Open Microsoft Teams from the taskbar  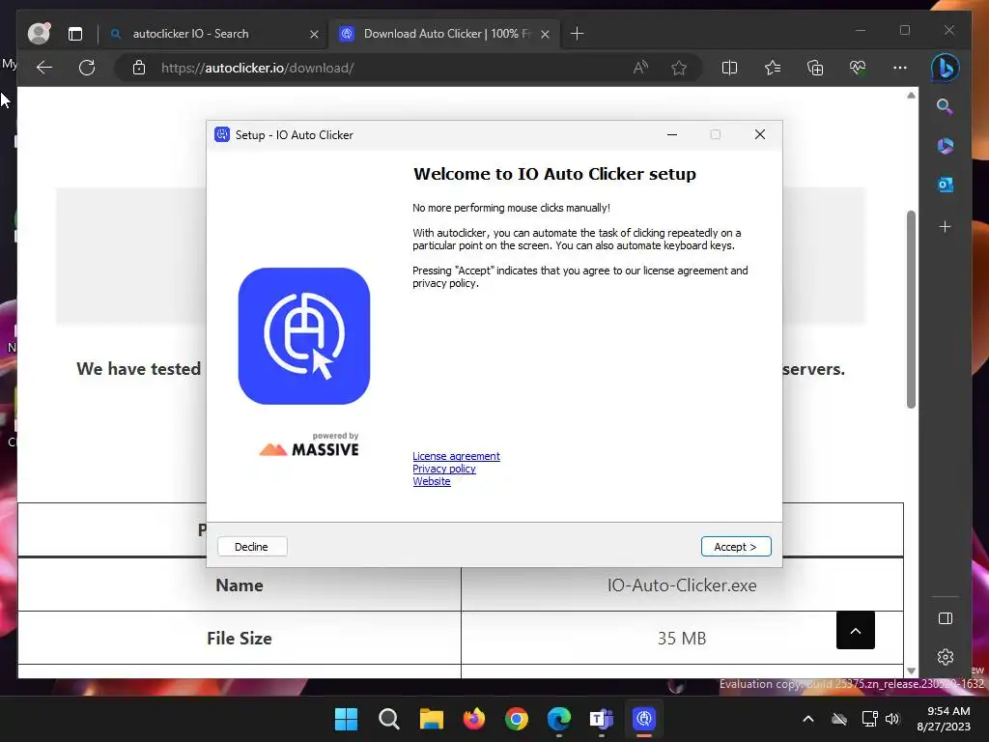click(601, 719)
